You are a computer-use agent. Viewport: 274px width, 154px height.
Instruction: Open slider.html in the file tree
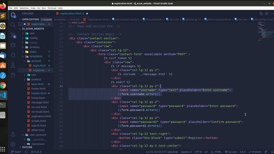tap(38, 130)
